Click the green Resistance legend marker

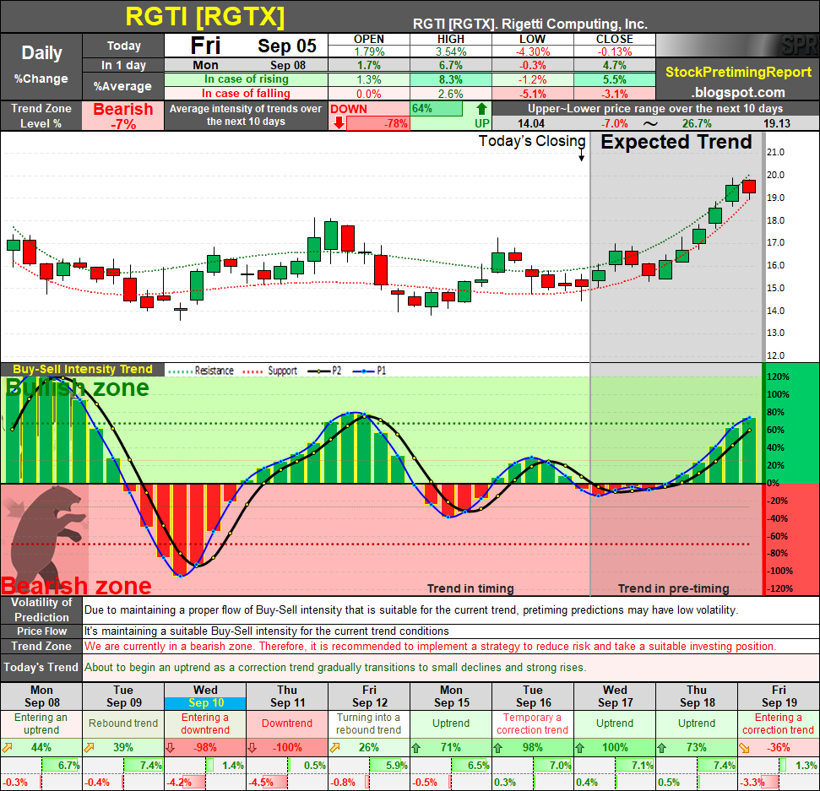point(180,371)
